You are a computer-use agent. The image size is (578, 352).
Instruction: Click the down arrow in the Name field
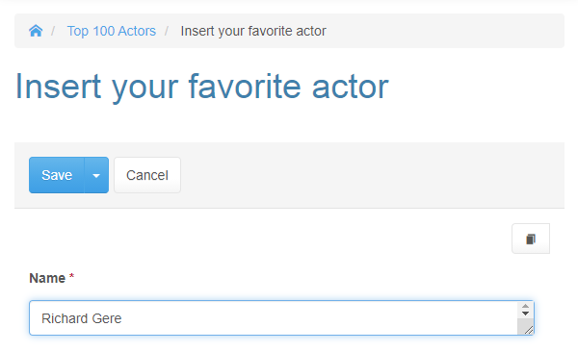525,314
